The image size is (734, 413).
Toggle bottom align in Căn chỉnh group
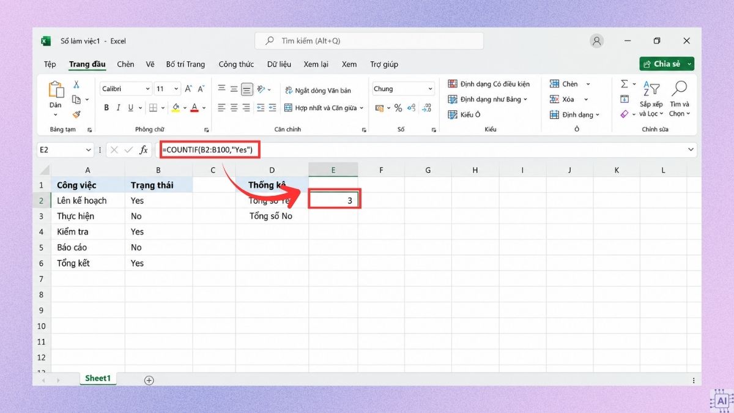coord(247,89)
